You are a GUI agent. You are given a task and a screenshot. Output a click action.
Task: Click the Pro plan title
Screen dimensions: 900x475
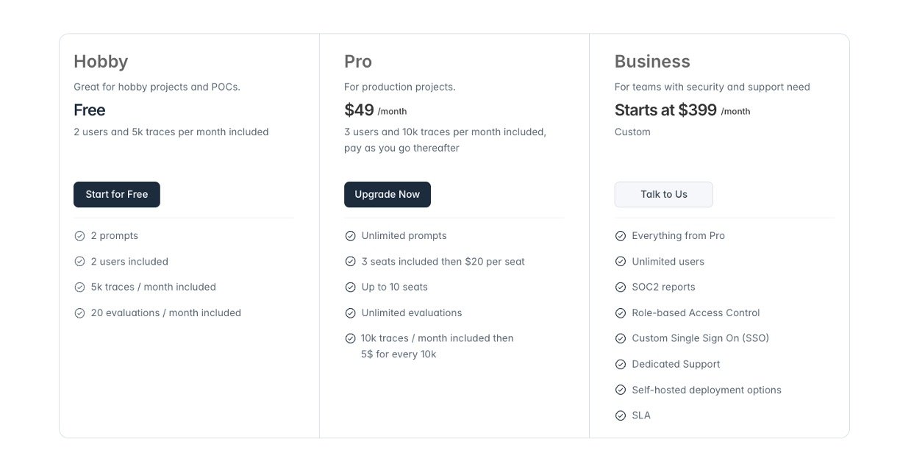(x=358, y=62)
